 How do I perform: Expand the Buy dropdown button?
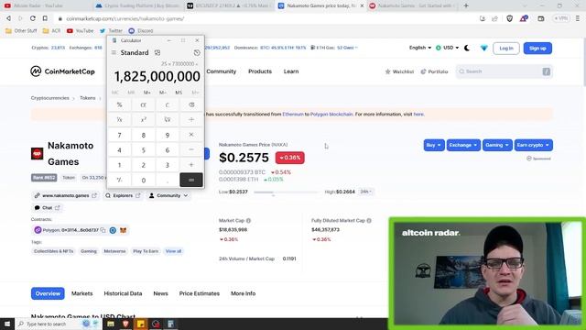[434, 145]
